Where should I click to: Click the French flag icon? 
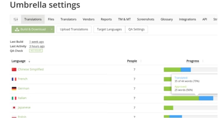click(x=14, y=79)
